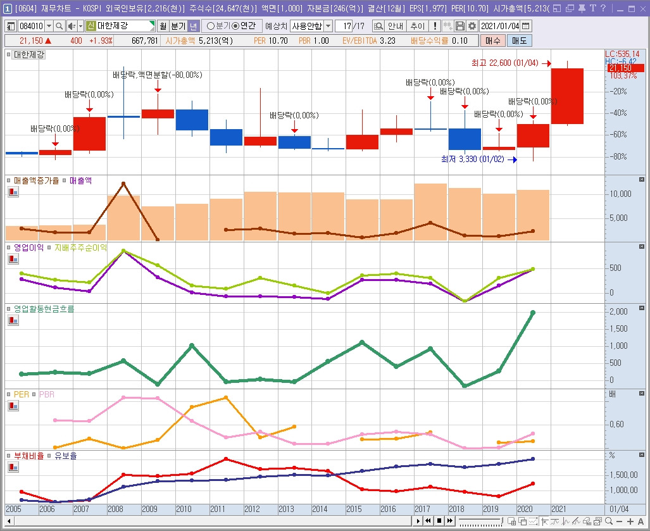Click the 매수 buy button
650x531 pixels.
point(493,41)
